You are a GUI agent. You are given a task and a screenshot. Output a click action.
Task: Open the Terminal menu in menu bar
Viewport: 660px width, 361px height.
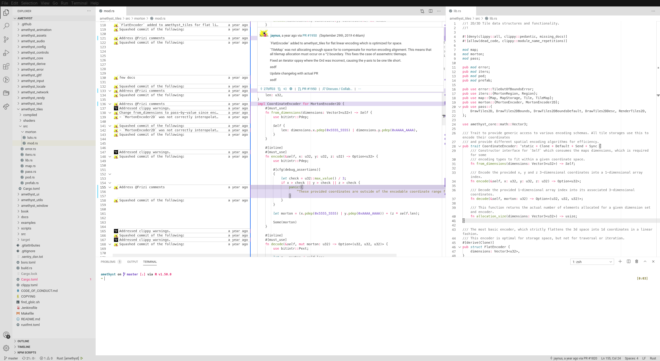[x=79, y=3]
